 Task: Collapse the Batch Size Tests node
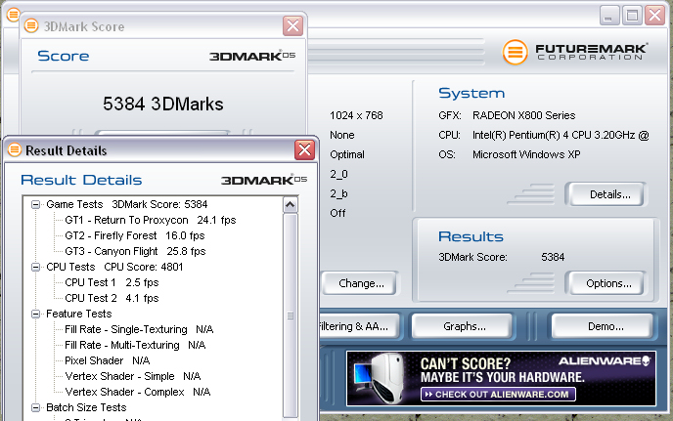(x=35, y=407)
